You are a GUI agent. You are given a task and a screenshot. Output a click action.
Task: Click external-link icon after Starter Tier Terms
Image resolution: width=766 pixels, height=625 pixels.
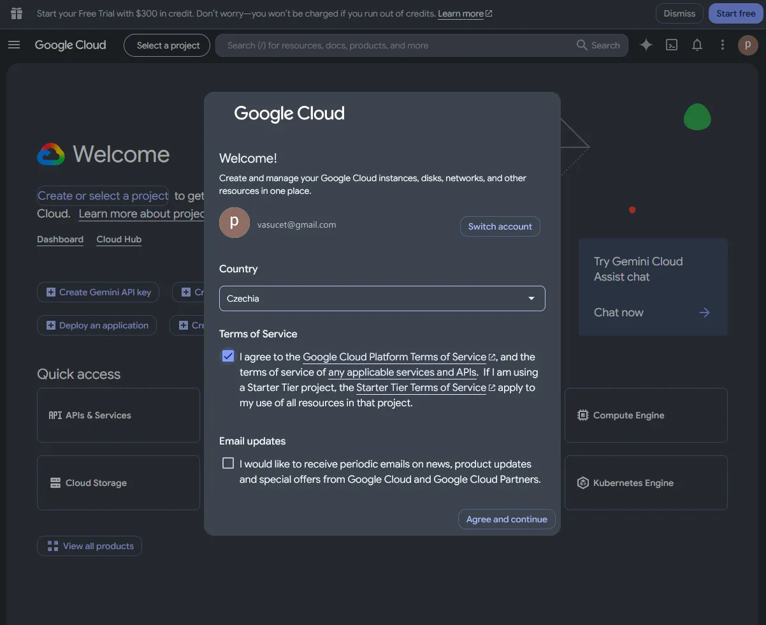(492, 388)
